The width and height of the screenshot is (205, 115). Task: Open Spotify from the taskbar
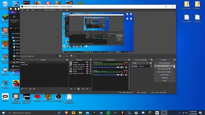click(108, 113)
